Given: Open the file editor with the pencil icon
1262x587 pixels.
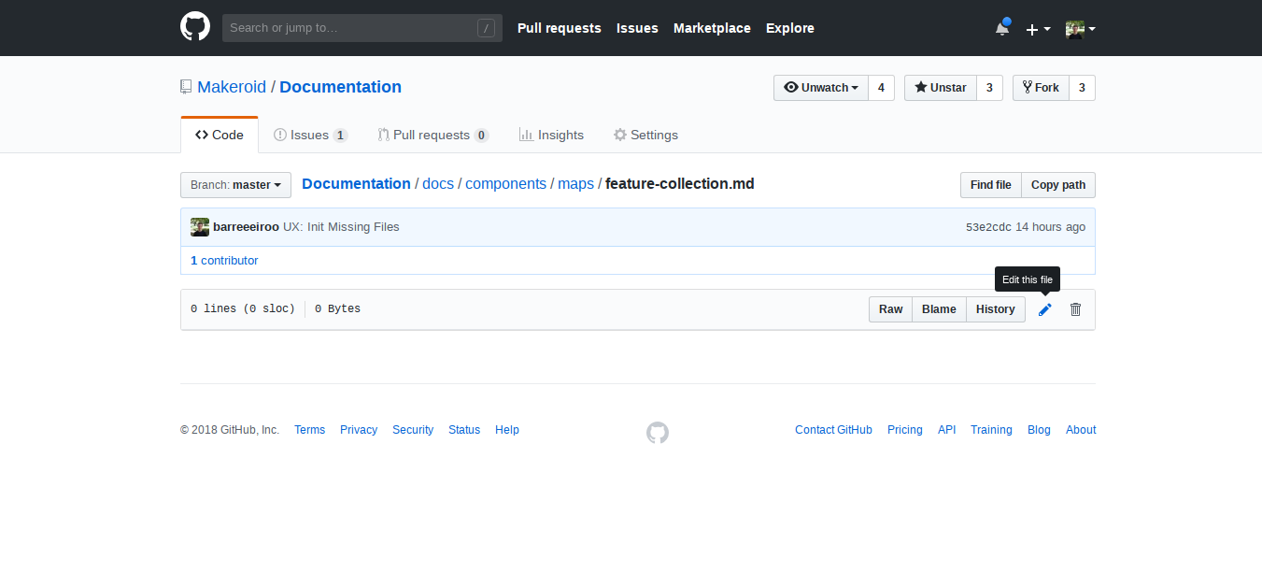Looking at the screenshot, I should pos(1044,308).
